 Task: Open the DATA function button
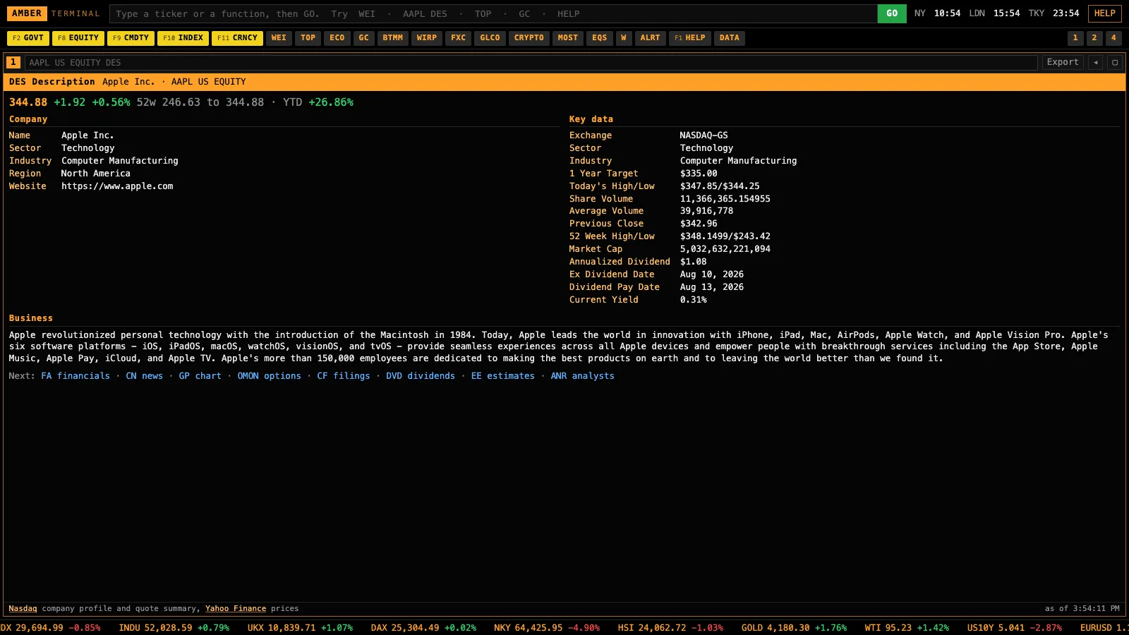tap(730, 38)
